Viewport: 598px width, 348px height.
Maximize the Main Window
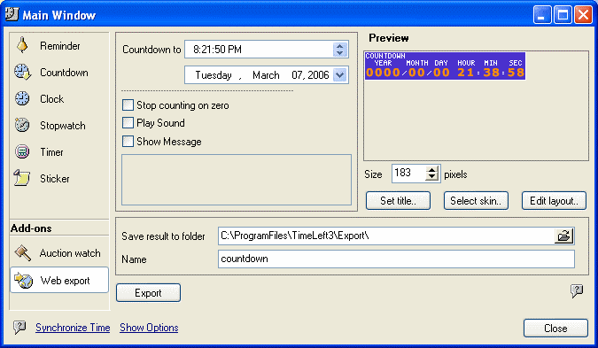click(x=563, y=15)
